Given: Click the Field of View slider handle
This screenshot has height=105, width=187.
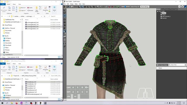Looking at the screenshot, I should point(125,7).
